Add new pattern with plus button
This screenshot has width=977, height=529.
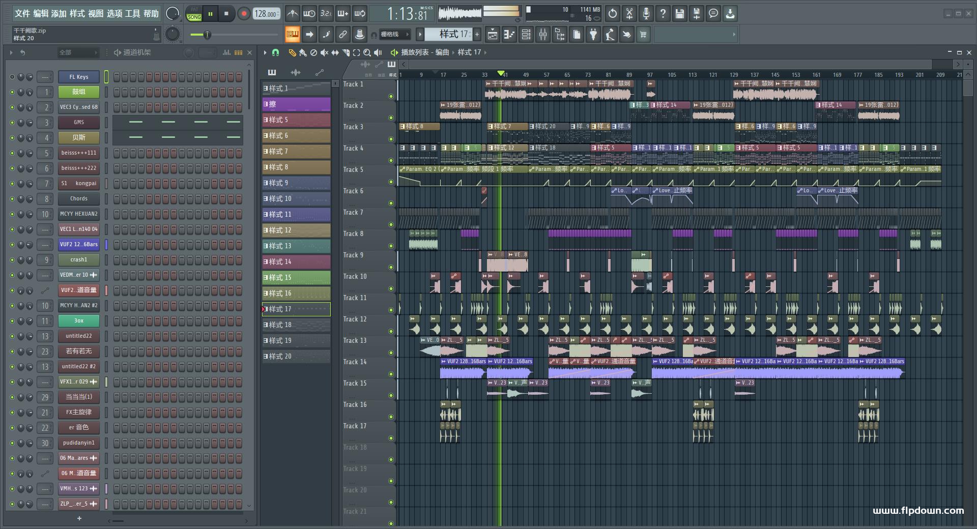click(x=477, y=35)
